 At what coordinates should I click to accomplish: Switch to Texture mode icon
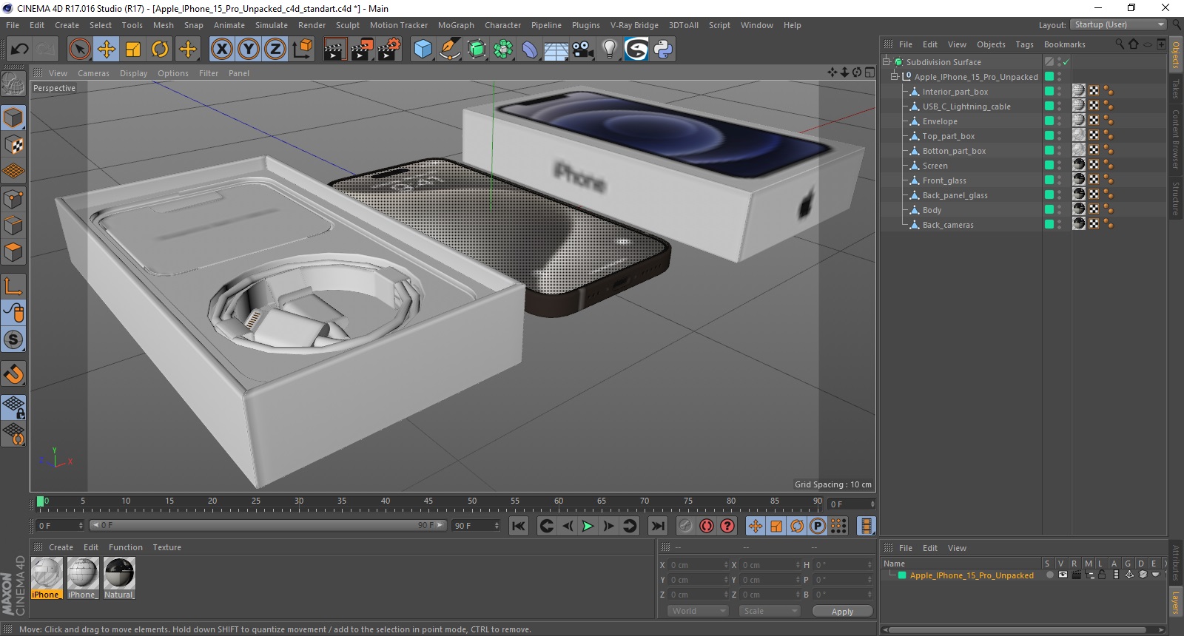(14, 145)
